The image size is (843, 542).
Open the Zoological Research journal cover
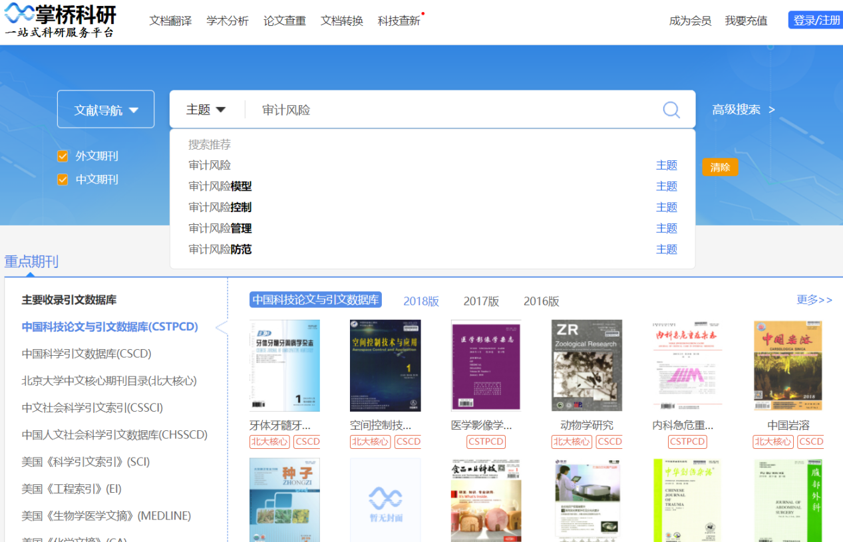click(x=587, y=366)
